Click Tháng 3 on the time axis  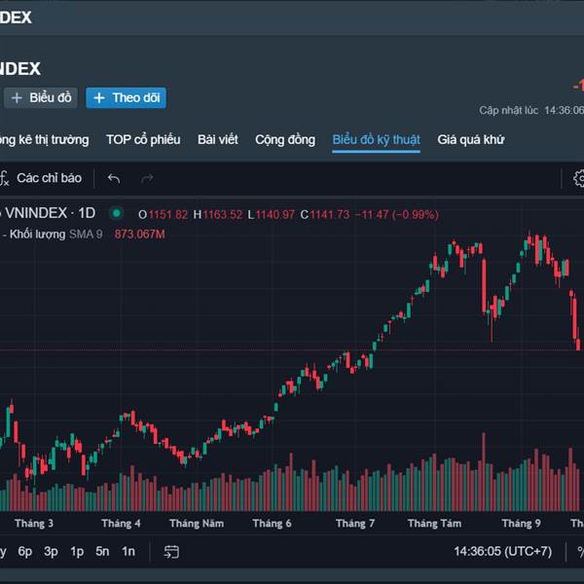point(34,524)
